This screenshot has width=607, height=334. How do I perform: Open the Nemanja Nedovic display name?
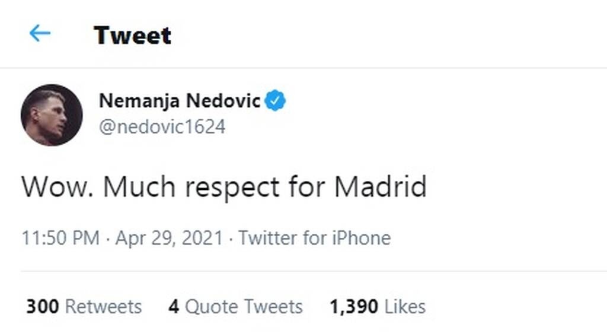(180, 101)
